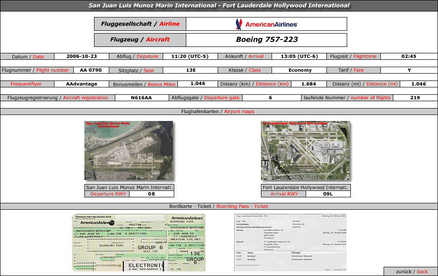Screen dimensions: 438x276
Task: Click the Fort Lauderdale Hollywood Internatl. caption
Action: [x=306, y=187]
